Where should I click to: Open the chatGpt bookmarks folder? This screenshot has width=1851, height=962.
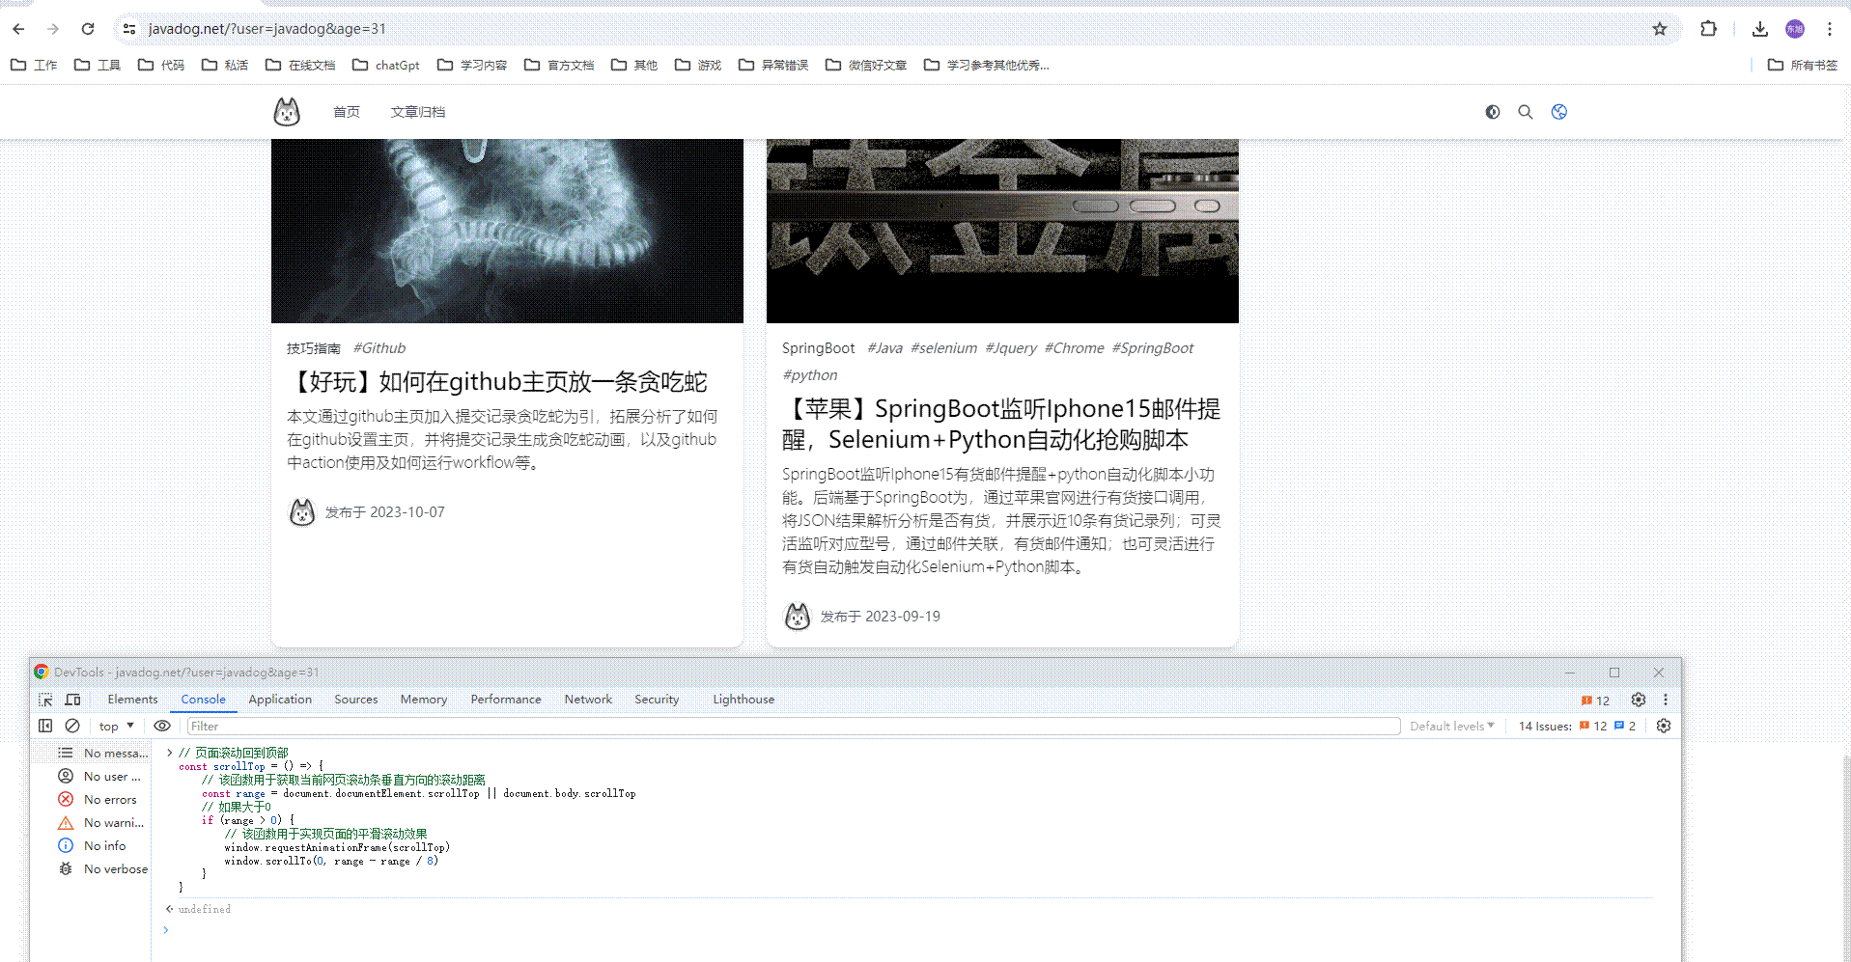386,65
